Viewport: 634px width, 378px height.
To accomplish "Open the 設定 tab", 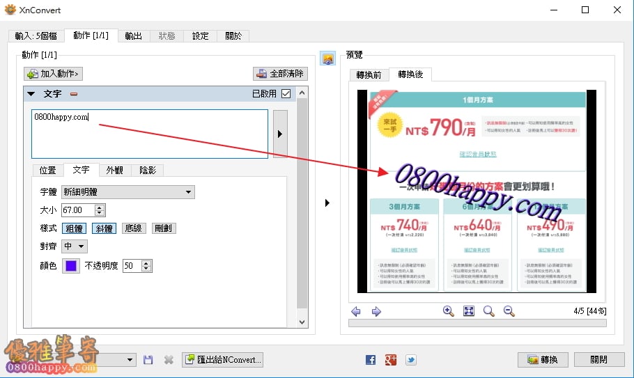I will [x=200, y=36].
